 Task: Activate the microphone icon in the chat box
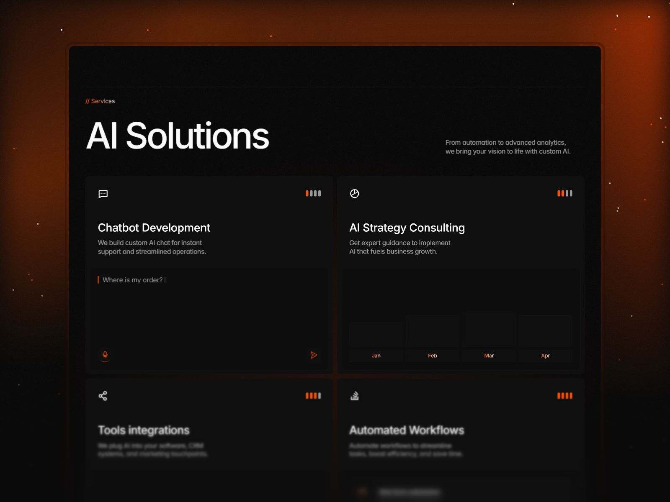(105, 355)
